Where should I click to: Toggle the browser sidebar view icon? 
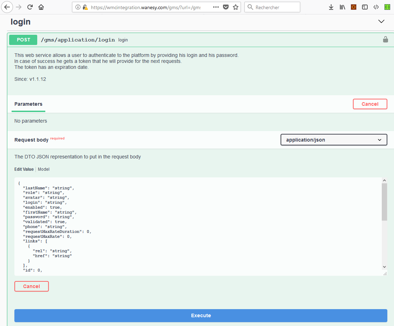pyautogui.click(x=365, y=7)
